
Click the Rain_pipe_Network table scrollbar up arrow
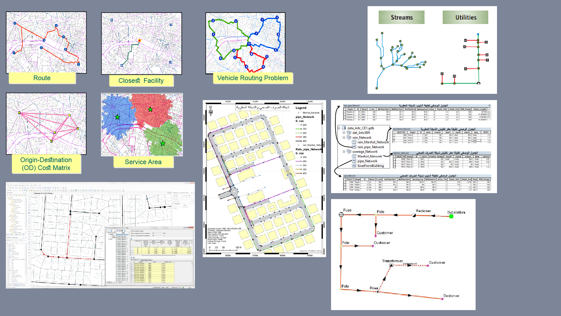489,109
